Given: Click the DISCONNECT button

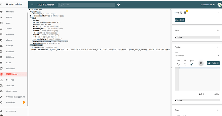Looking at the screenshot, I should [x=208, y=5].
